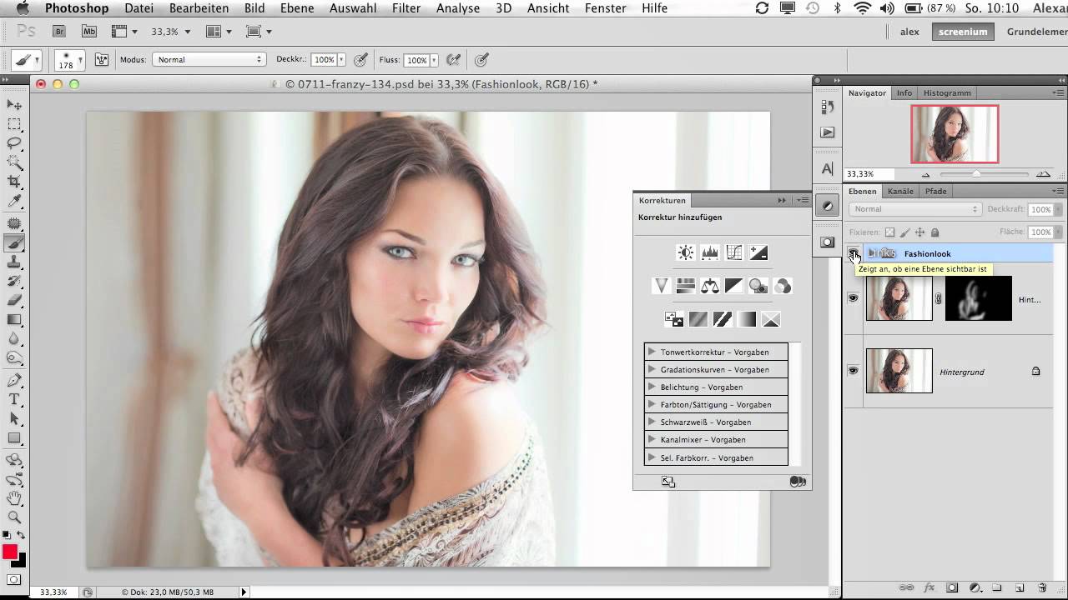The height and width of the screenshot is (600, 1068).
Task: Select the Eyedropper tool
Action: pos(14,202)
